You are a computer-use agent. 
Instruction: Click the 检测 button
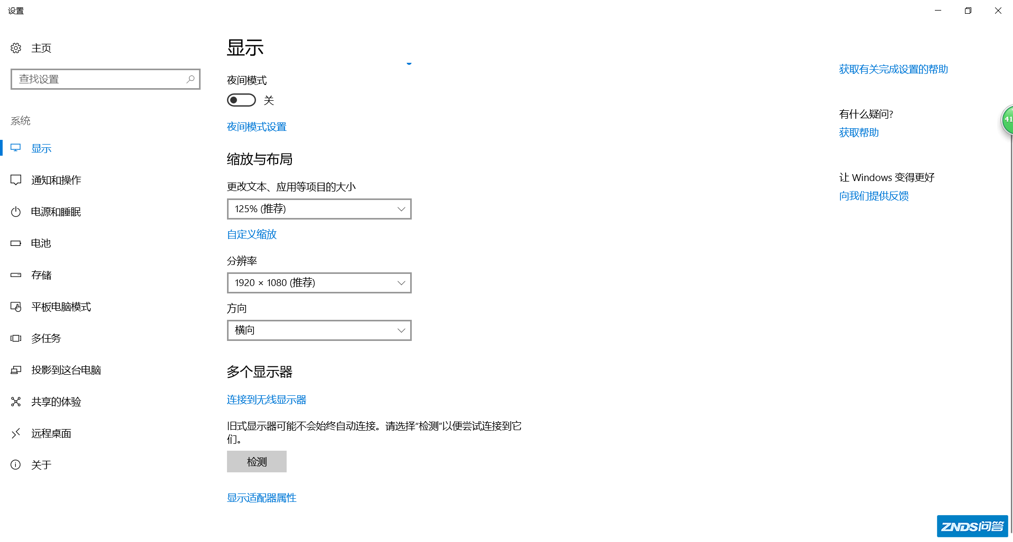click(x=257, y=462)
